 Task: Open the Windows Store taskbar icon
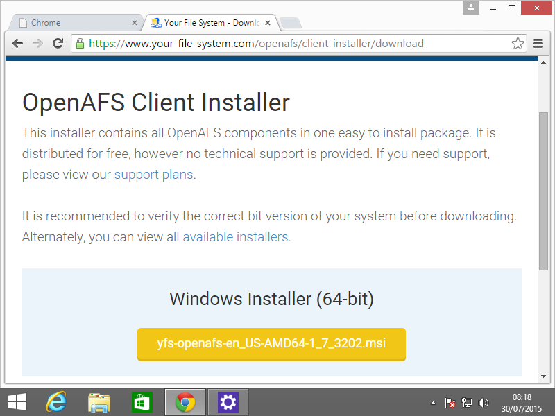[142, 402]
